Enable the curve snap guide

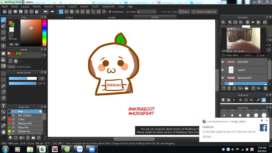[93, 12]
